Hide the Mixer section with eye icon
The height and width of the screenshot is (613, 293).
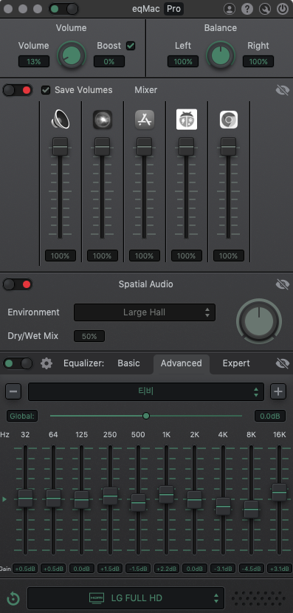282,90
